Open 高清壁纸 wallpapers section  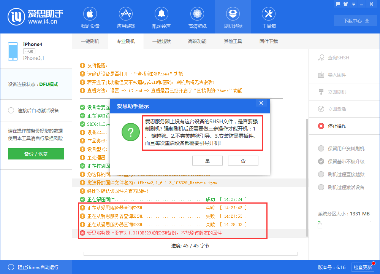tap(197, 17)
